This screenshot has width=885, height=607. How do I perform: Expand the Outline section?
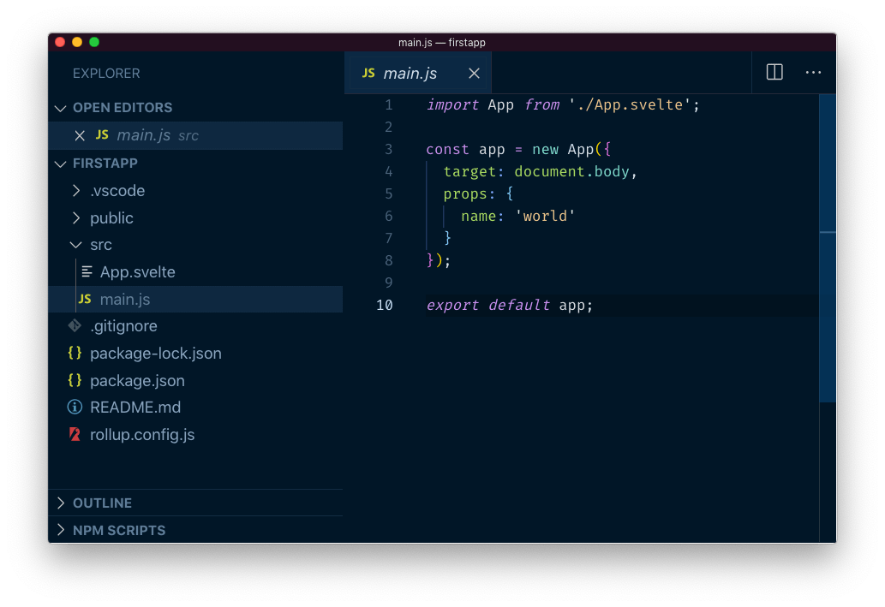coord(61,503)
